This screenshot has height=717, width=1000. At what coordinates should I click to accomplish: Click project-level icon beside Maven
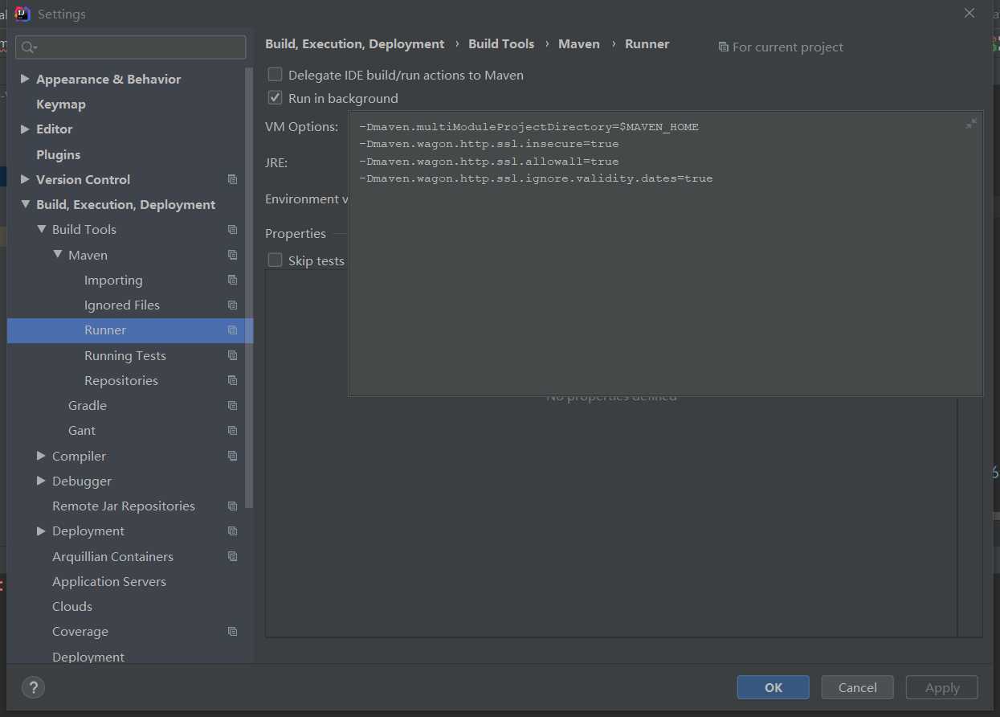(232, 255)
